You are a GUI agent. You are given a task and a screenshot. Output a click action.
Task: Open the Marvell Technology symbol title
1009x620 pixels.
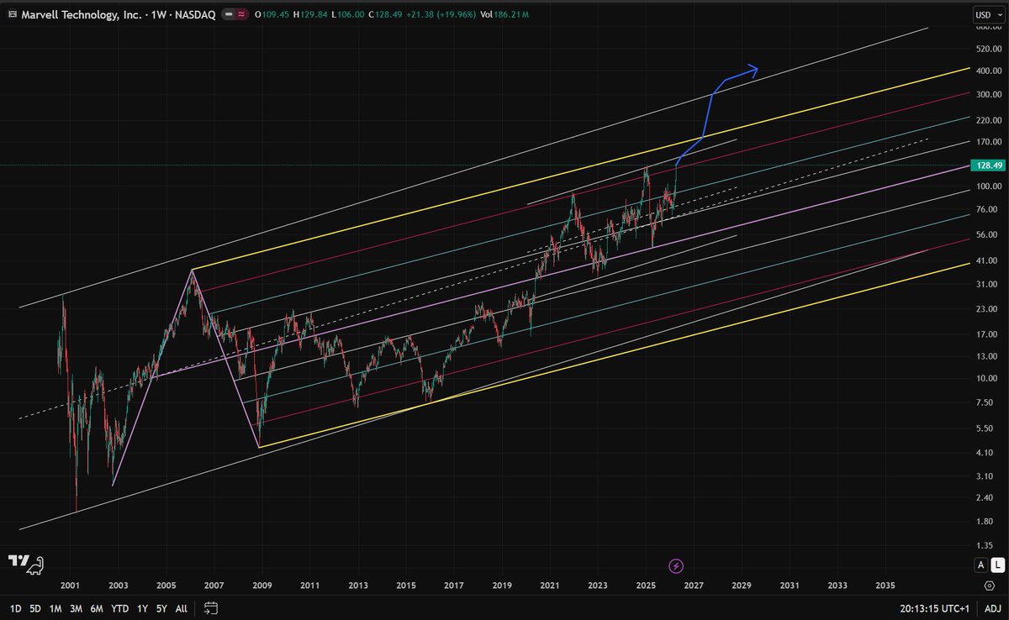117,14
